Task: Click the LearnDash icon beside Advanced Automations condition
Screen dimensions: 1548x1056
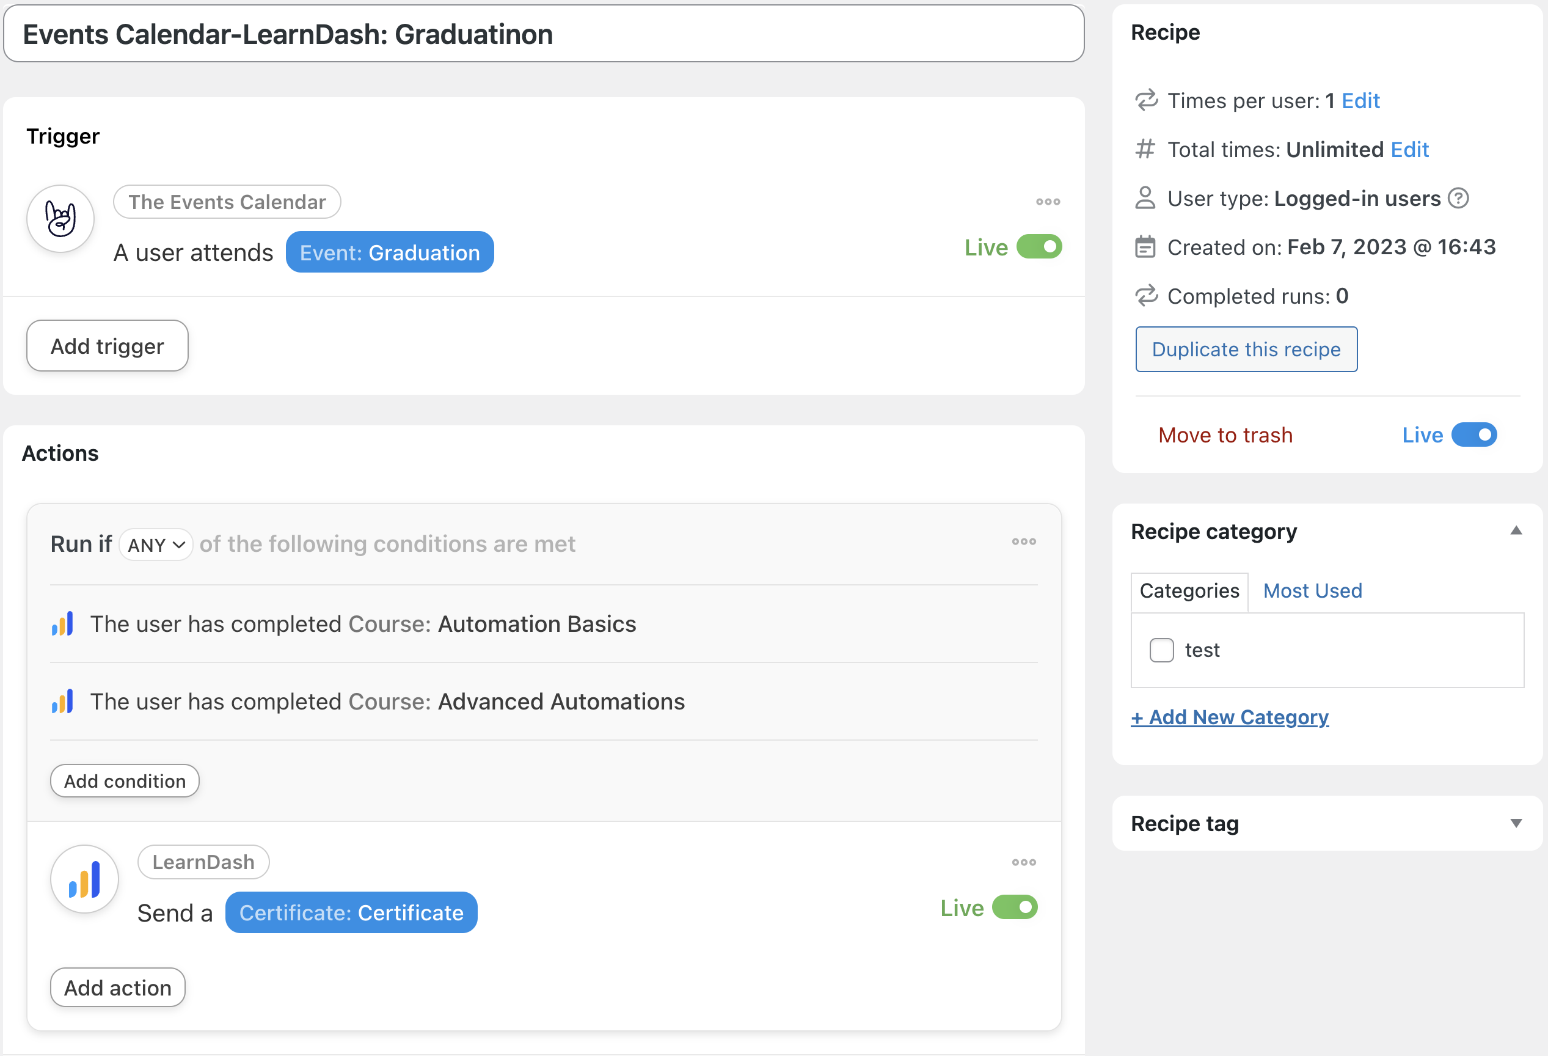Action: click(x=62, y=701)
